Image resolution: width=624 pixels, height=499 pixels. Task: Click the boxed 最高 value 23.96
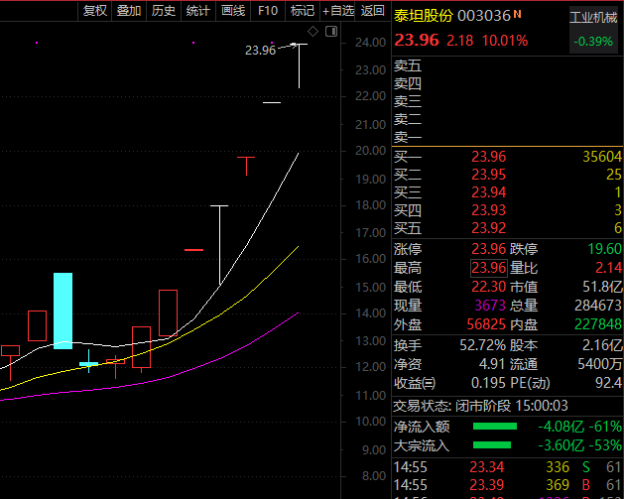488,268
